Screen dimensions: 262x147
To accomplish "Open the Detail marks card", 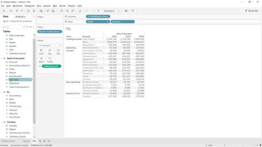I will tap(41, 60).
